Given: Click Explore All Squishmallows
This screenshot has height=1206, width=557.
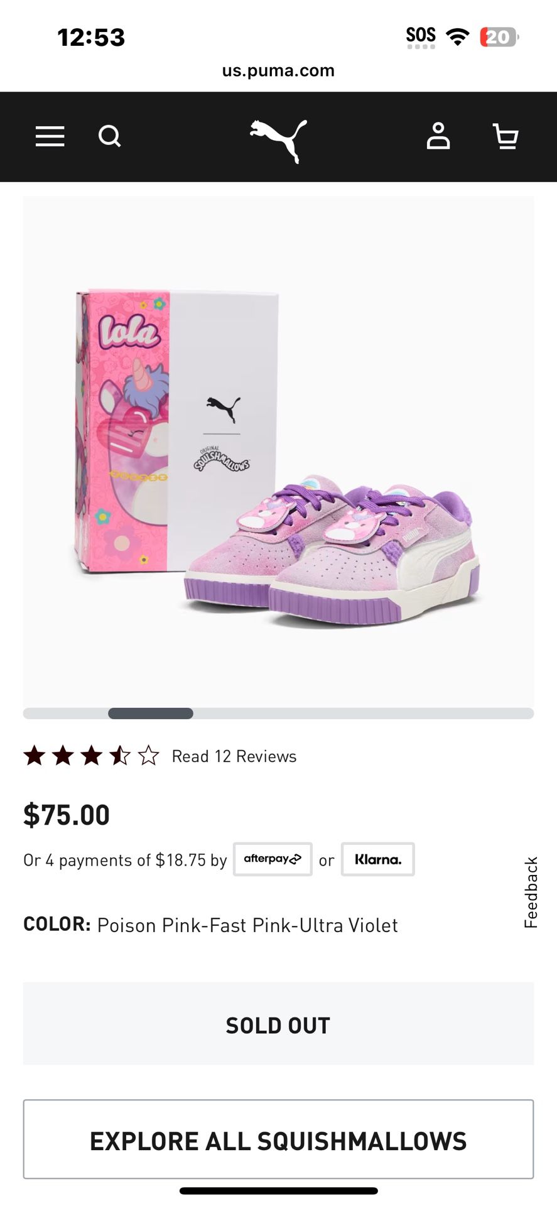Looking at the screenshot, I should click(x=278, y=1139).
